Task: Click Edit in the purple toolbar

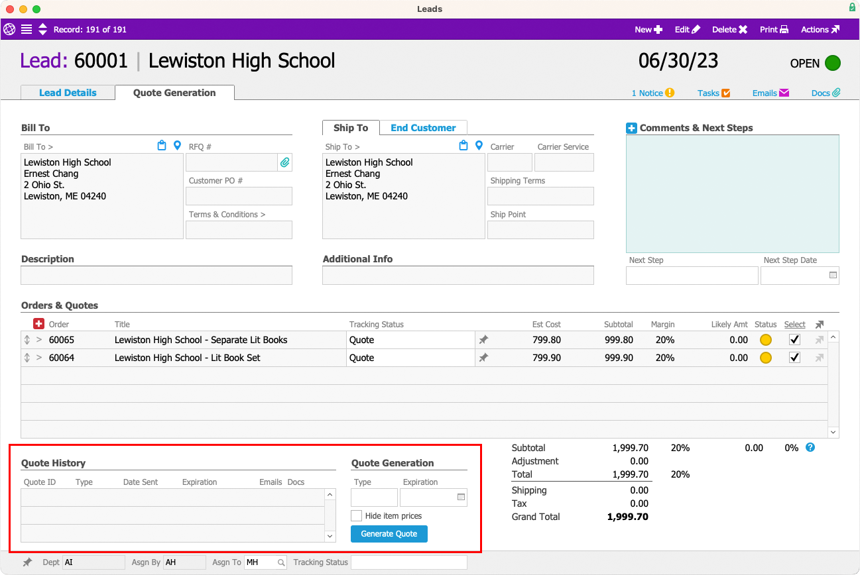Action: click(687, 29)
